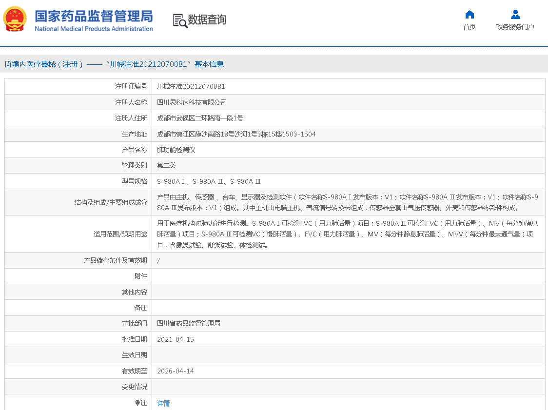
Task: Click the national emblem logo
Action: pyautogui.click(x=15, y=20)
